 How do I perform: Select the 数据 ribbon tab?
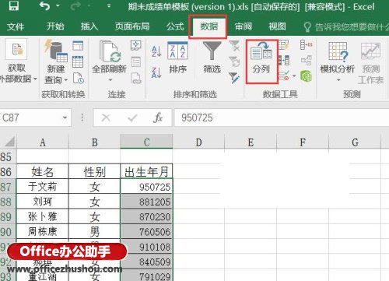click(209, 26)
